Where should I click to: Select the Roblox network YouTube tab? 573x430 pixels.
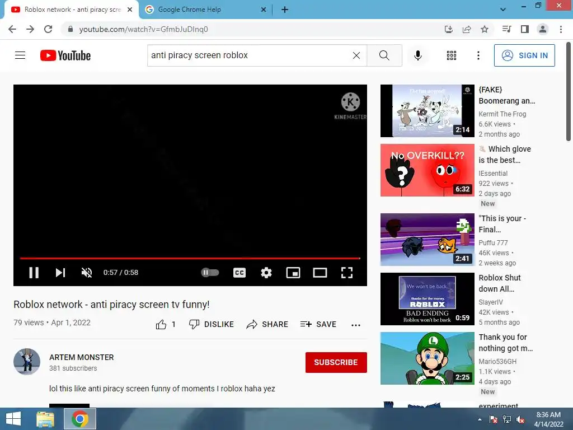(72, 10)
